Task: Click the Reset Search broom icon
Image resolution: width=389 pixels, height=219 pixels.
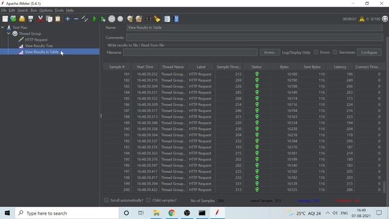Action: 157,19
